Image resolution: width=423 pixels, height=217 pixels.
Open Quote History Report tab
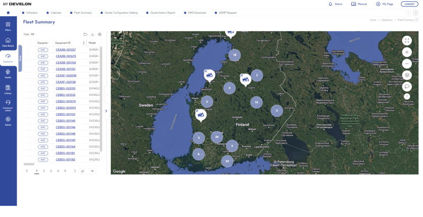tap(161, 13)
